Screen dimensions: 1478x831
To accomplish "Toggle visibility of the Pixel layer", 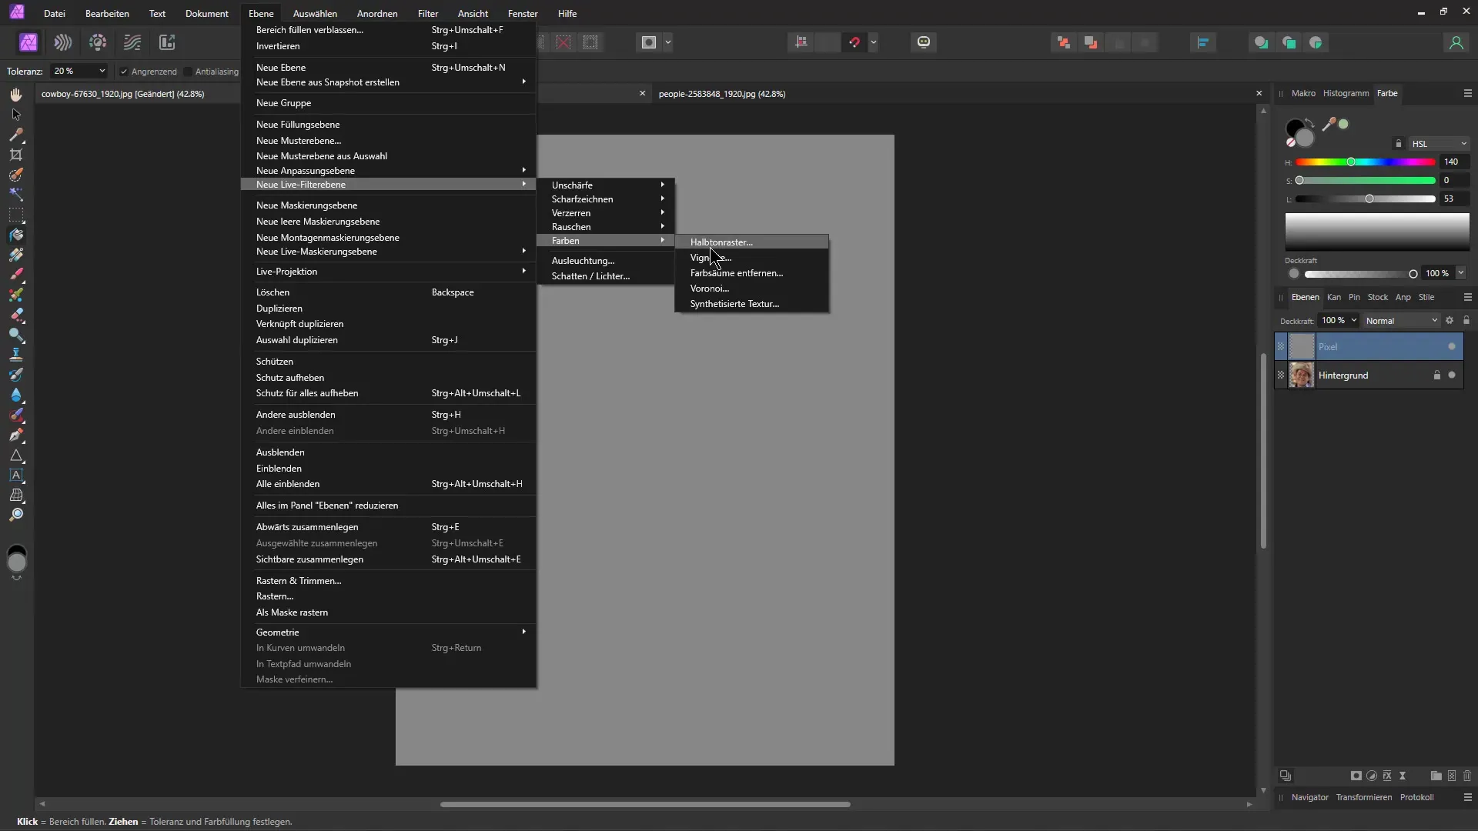I will 1452,346.
